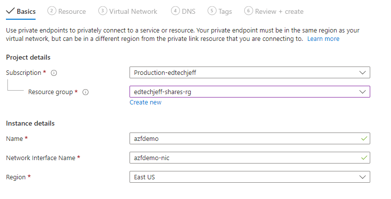
Task: Click the Basics checkmark icon
Action: click(10, 11)
